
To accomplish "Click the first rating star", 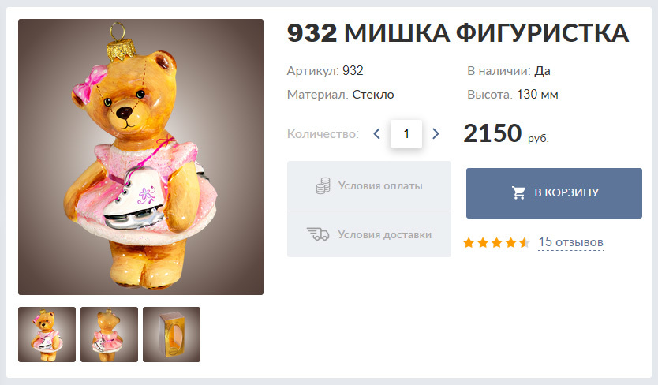I will pyautogui.click(x=469, y=243).
